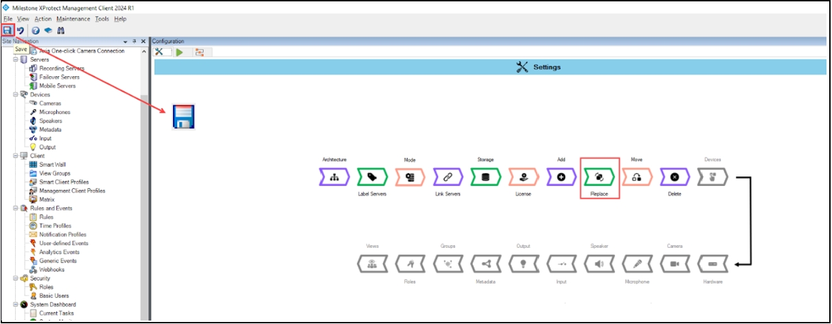Screen dimensions: 832x324
Task: Select Recording Servers in the tree
Action: 61,69
